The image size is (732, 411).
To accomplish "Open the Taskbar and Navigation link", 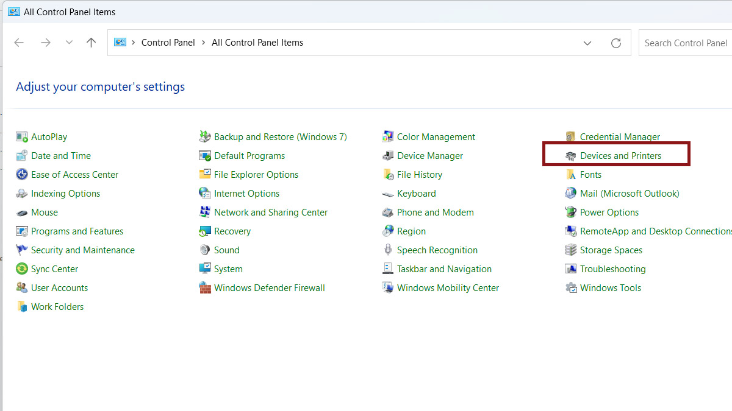I will click(x=444, y=269).
